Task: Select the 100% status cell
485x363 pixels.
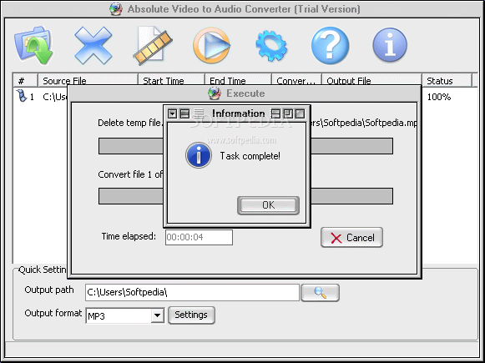Action: [438, 97]
